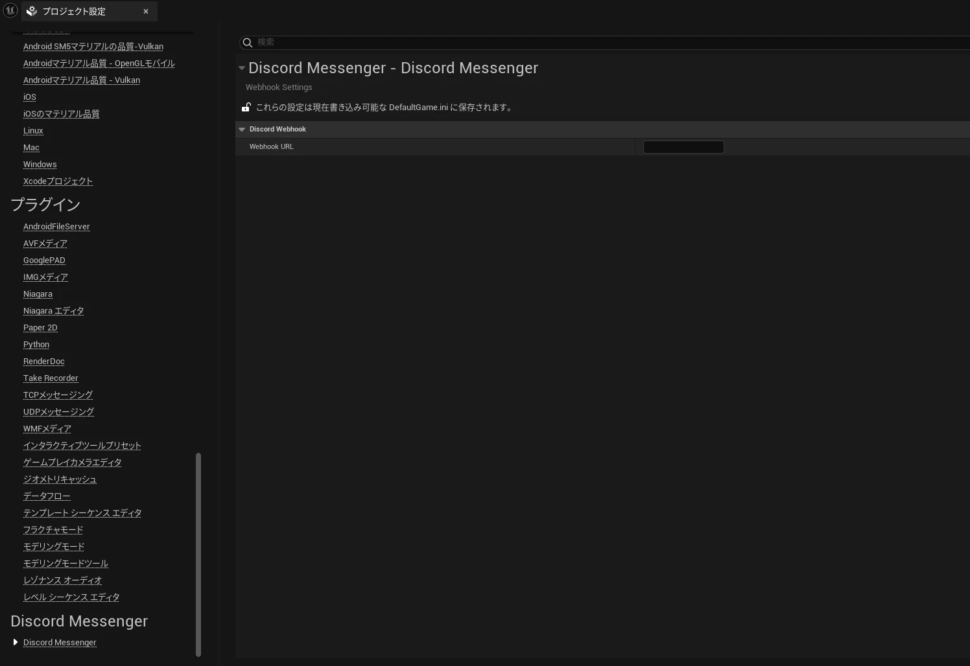Open Take Recorder plugin settings
This screenshot has height=666, width=970.
pyautogui.click(x=51, y=378)
